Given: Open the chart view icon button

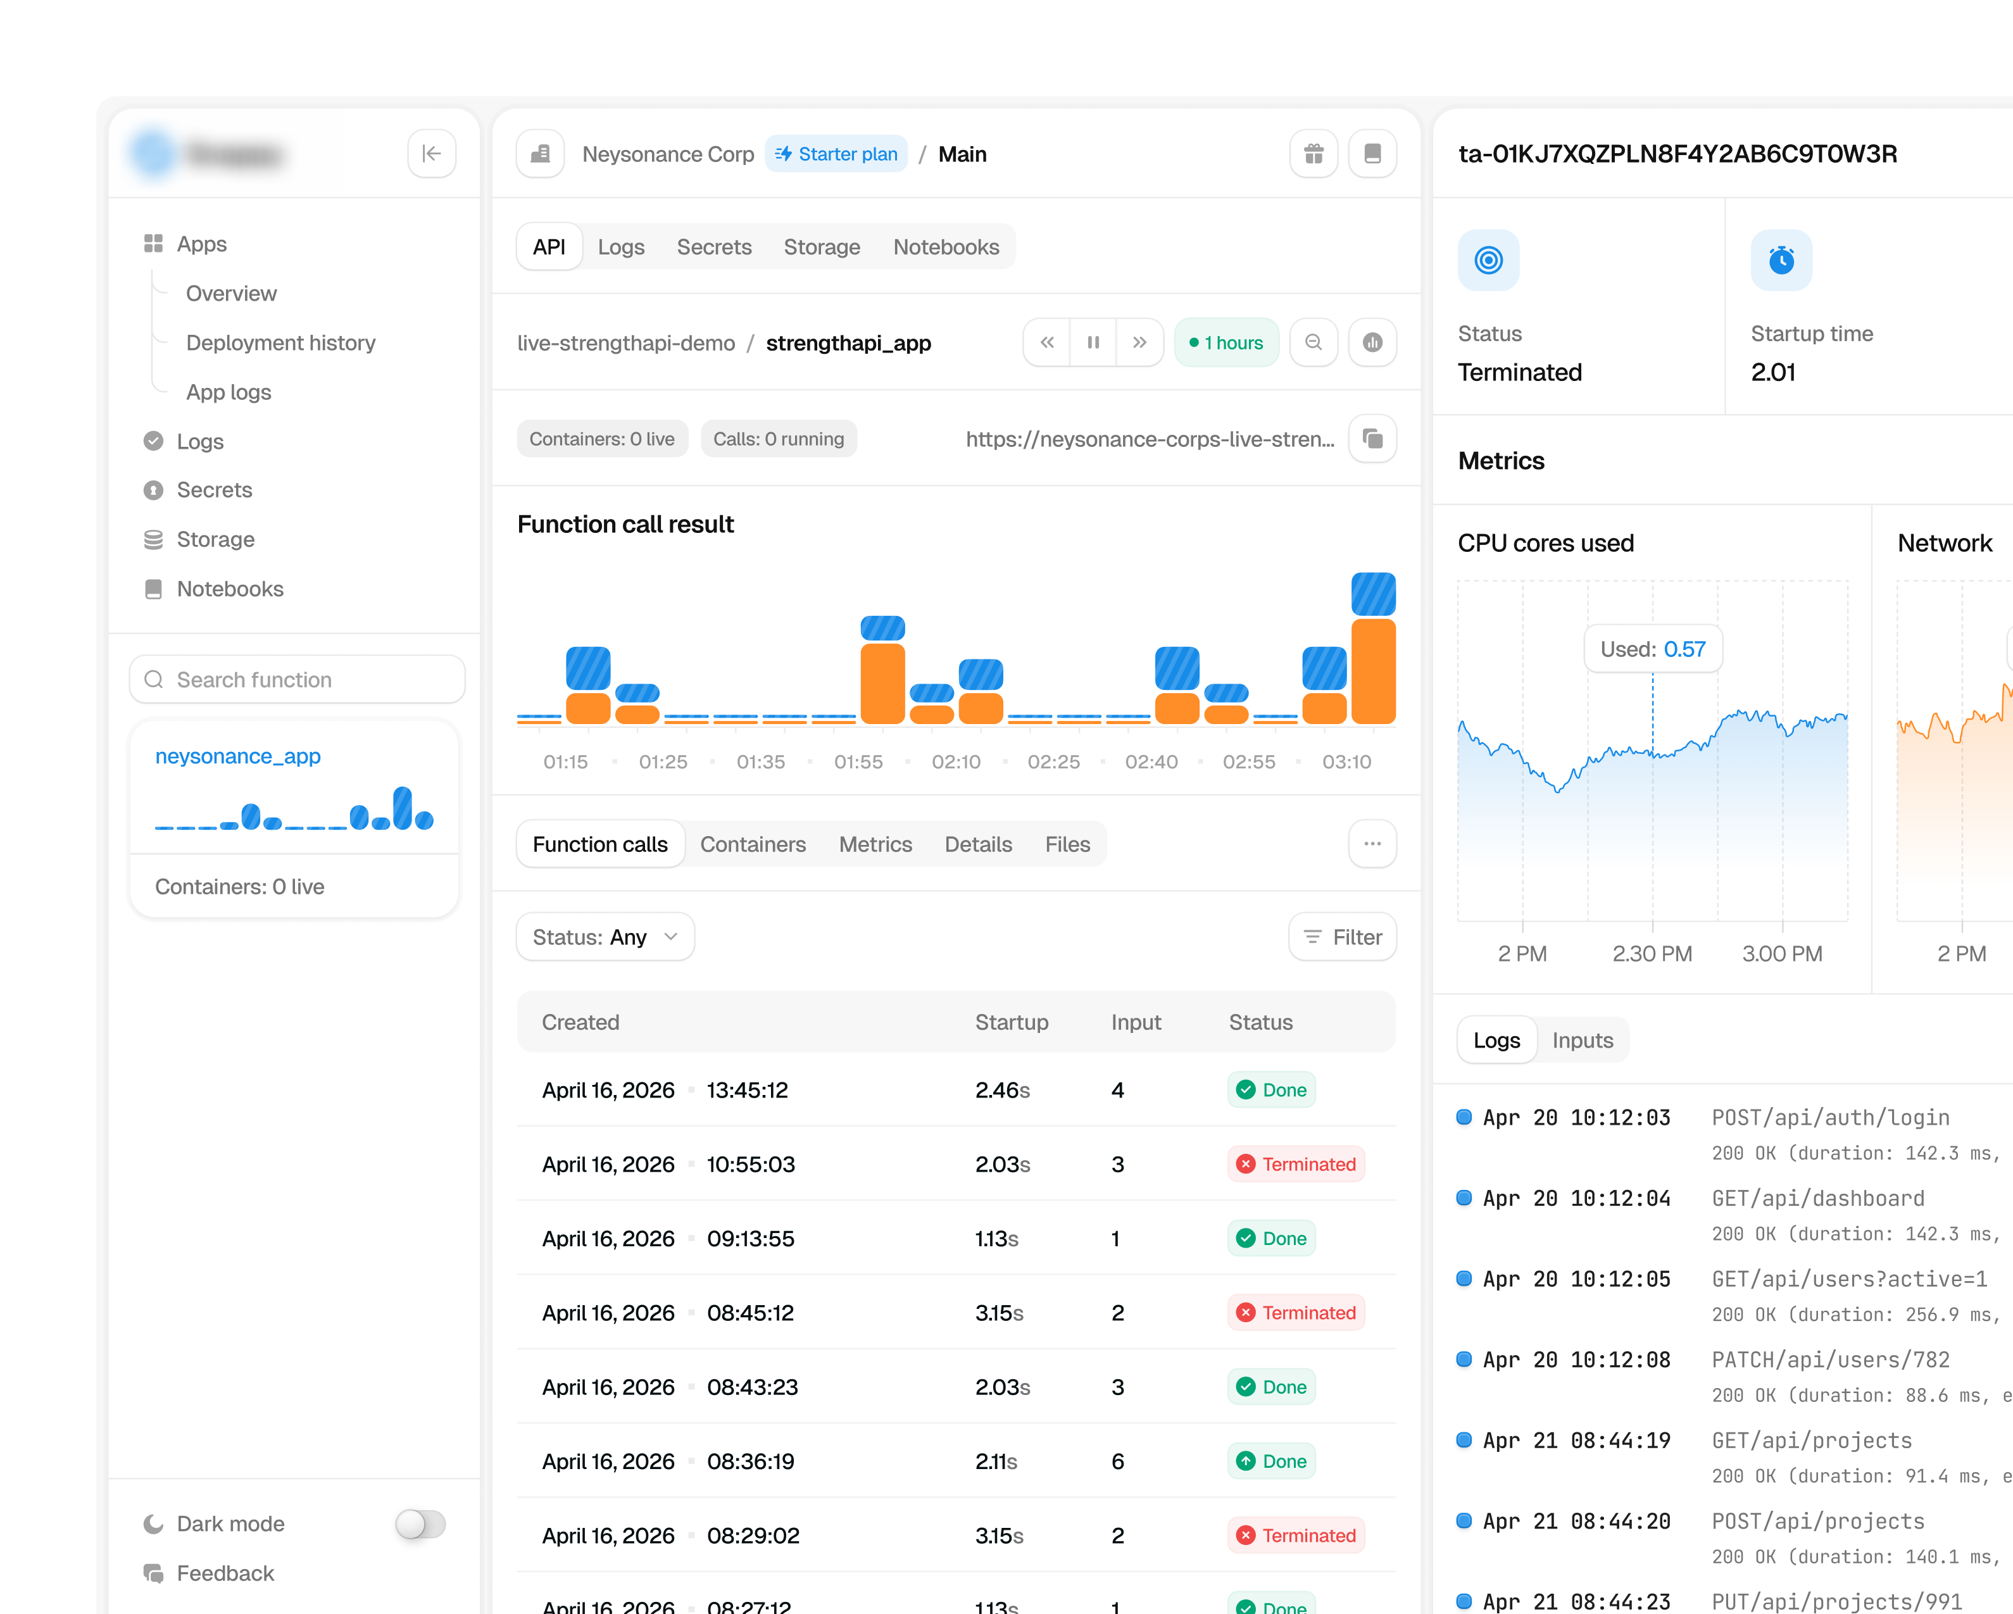Looking at the screenshot, I should (1372, 342).
